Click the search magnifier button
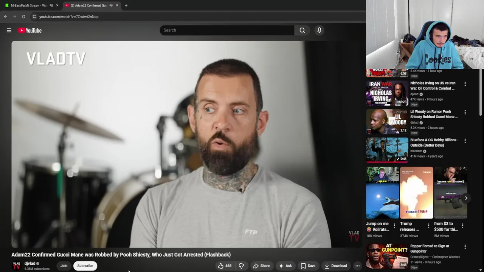 tap(302, 30)
